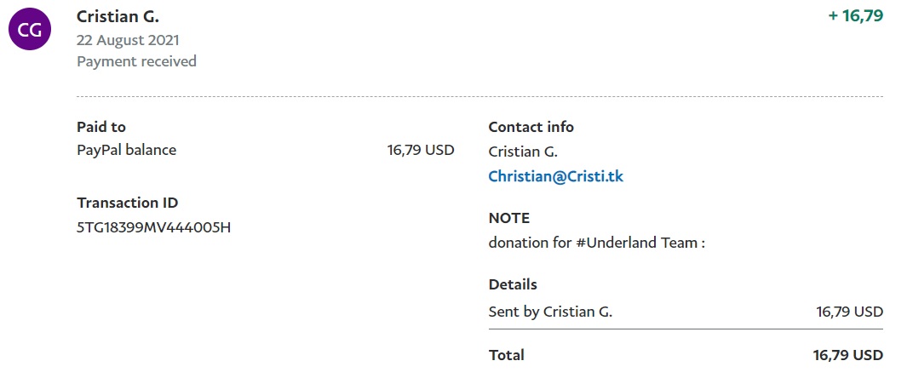
Task: Open the Christian@Cristi.tk email link
Action: point(556,176)
